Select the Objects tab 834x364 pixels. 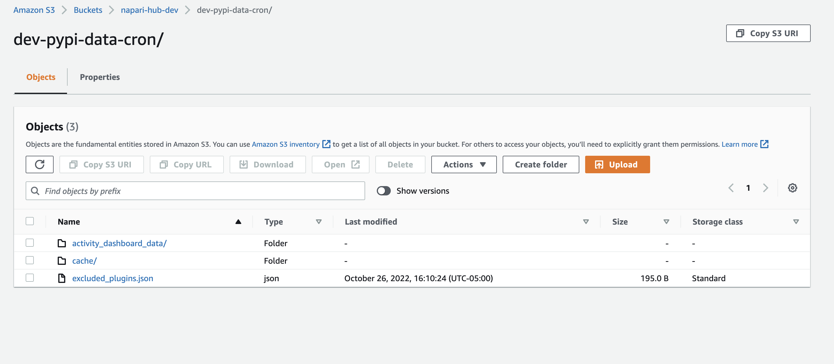(x=40, y=77)
